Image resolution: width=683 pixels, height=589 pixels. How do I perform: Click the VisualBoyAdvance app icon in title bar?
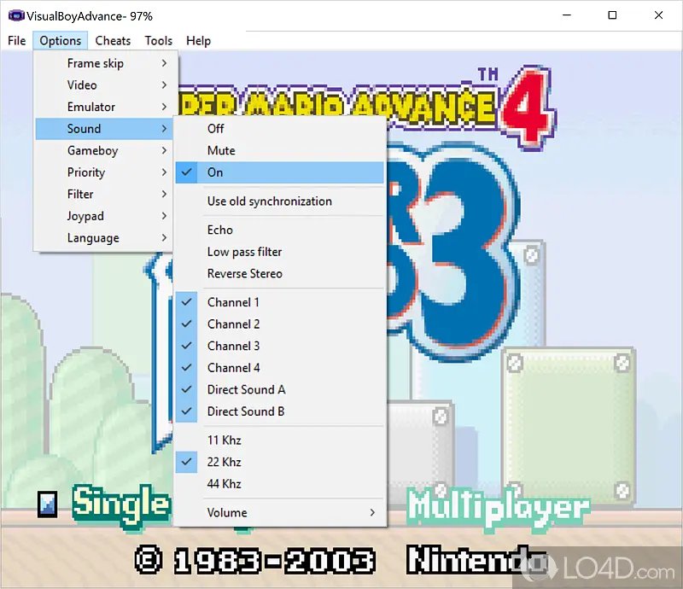(15, 15)
